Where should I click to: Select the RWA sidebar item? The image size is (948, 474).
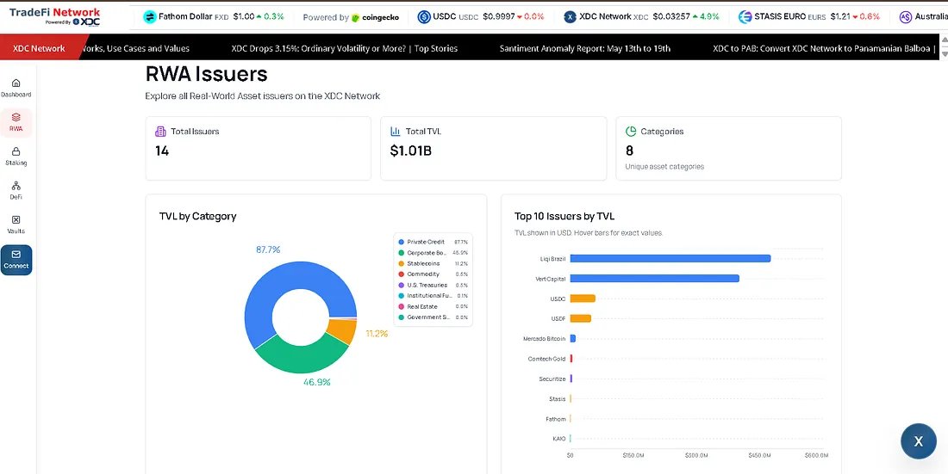16,122
